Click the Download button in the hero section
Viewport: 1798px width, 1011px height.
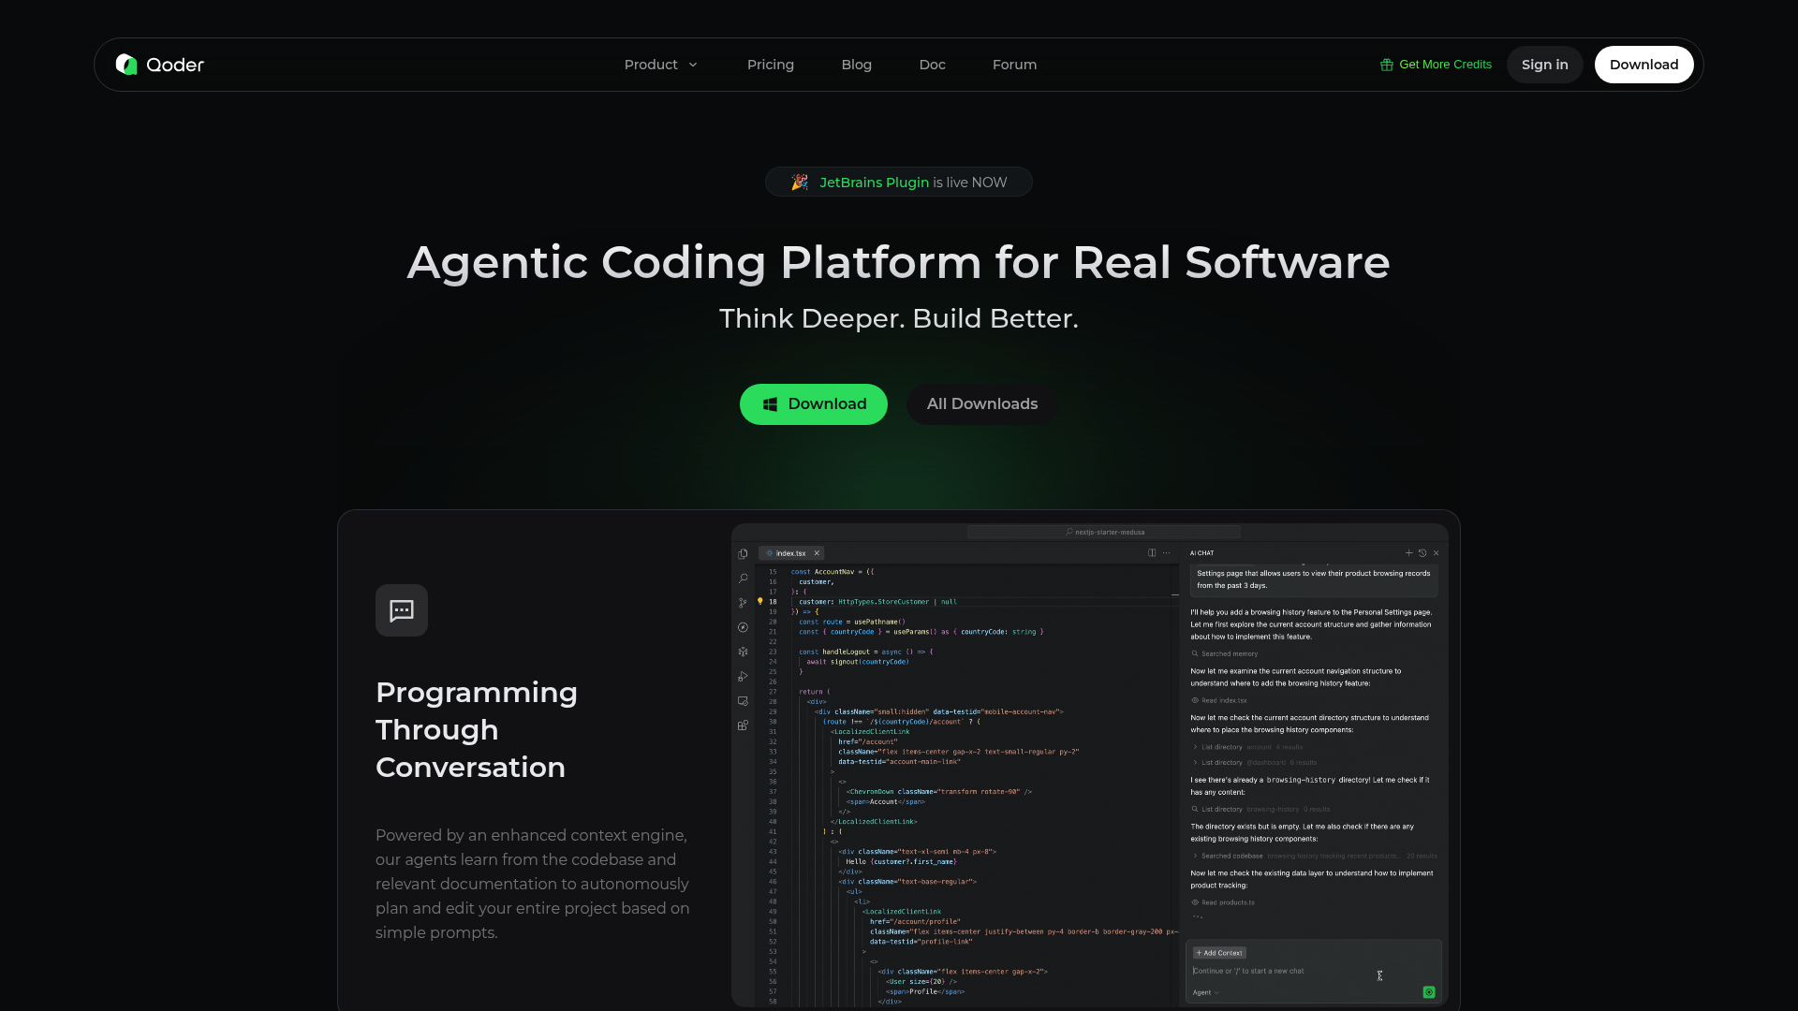coord(813,404)
